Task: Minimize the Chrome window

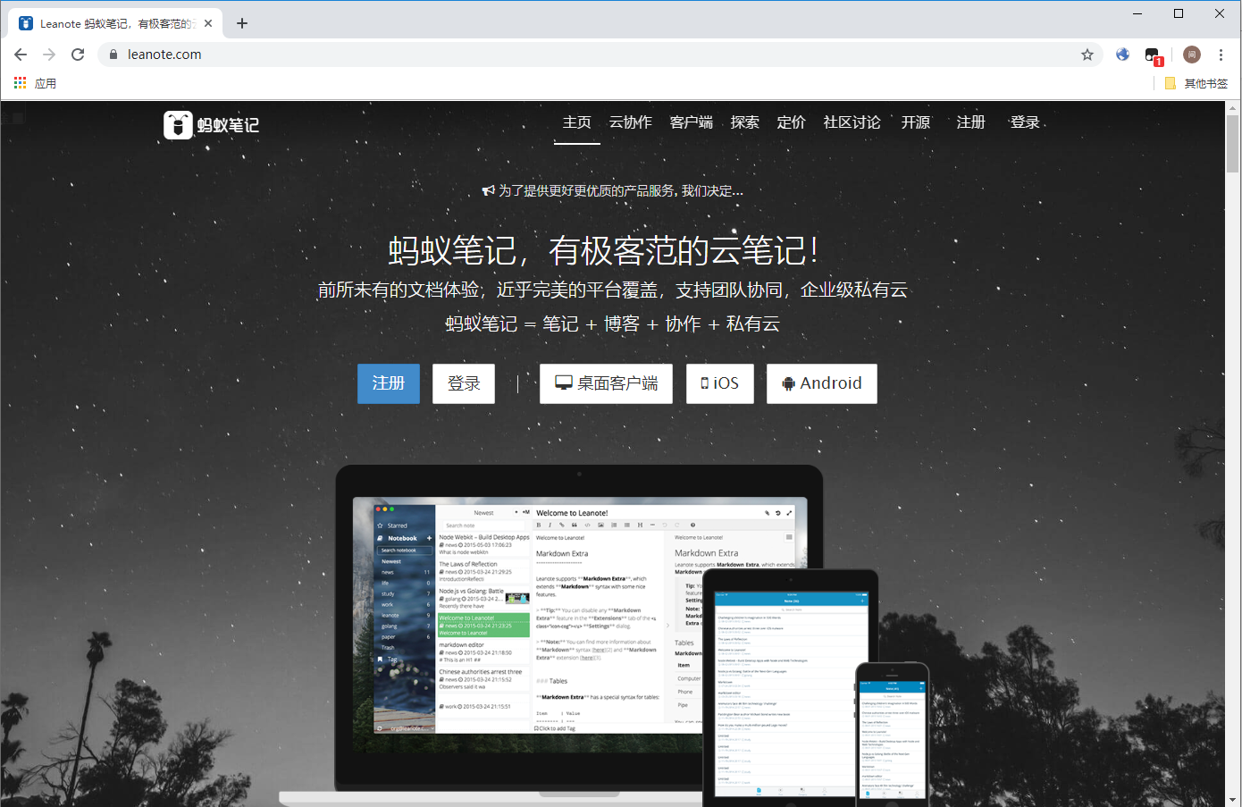Action: tap(1137, 13)
